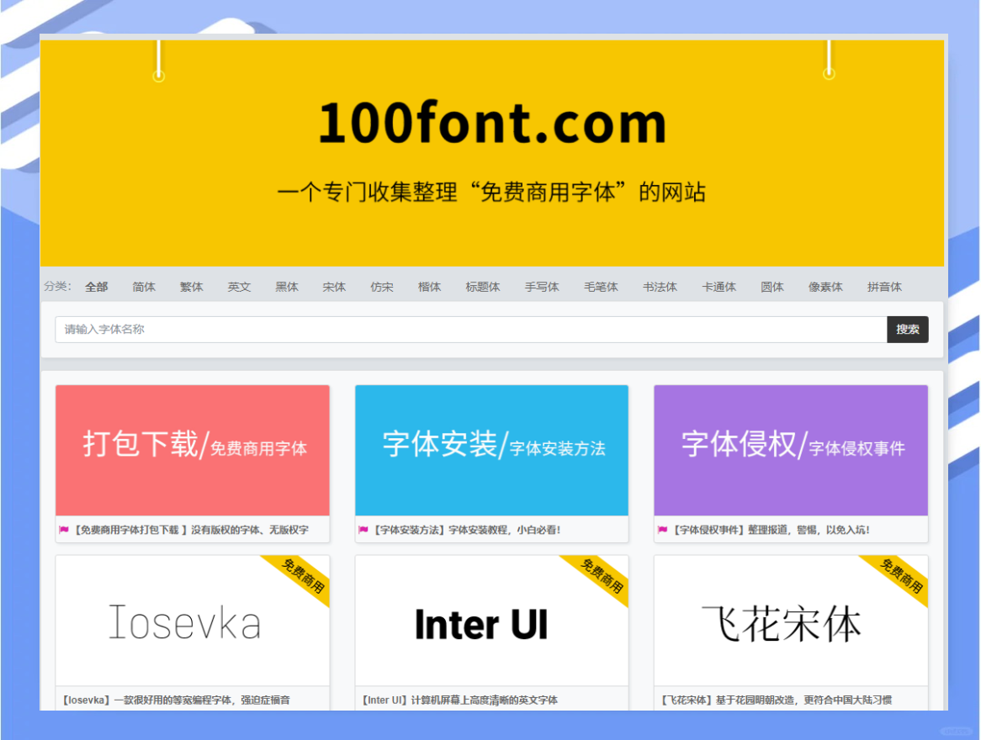Click the flag icon beside 字体安装方法
This screenshot has width=981, height=740.
coord(363,531)
